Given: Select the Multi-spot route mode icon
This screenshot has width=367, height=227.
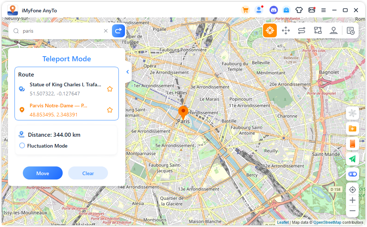Looking at the screenshot, I should tap(318, 30).
